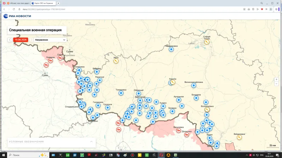
Task: Open the Направления dropdown
Action: (50, 40)
